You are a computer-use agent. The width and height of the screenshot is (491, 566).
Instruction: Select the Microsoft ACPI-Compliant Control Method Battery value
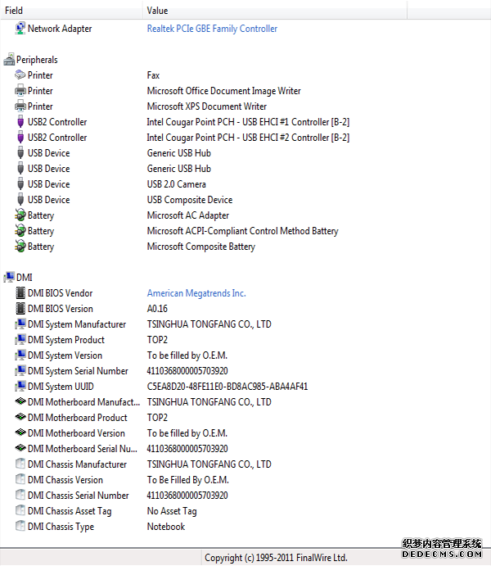pyautogui.click(x=242, y=231)
